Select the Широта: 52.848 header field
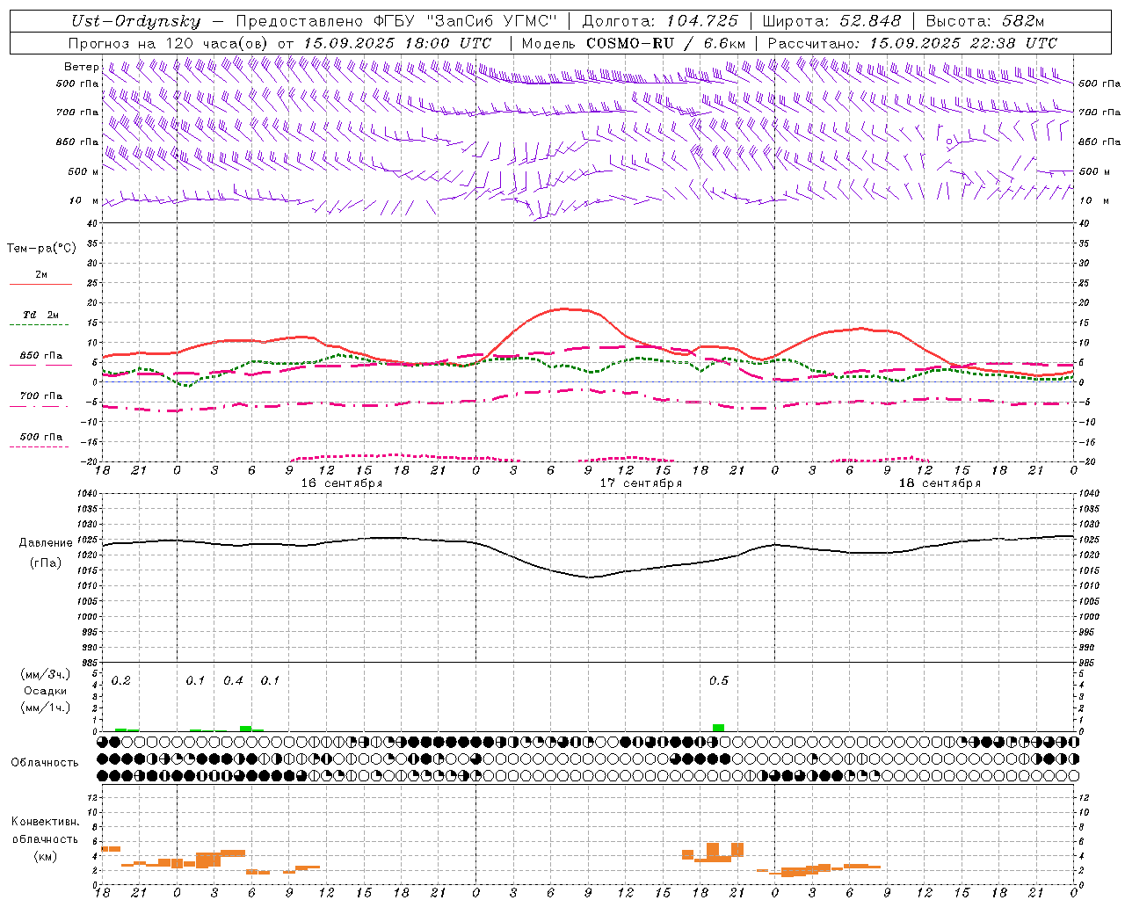 [831, 21]
